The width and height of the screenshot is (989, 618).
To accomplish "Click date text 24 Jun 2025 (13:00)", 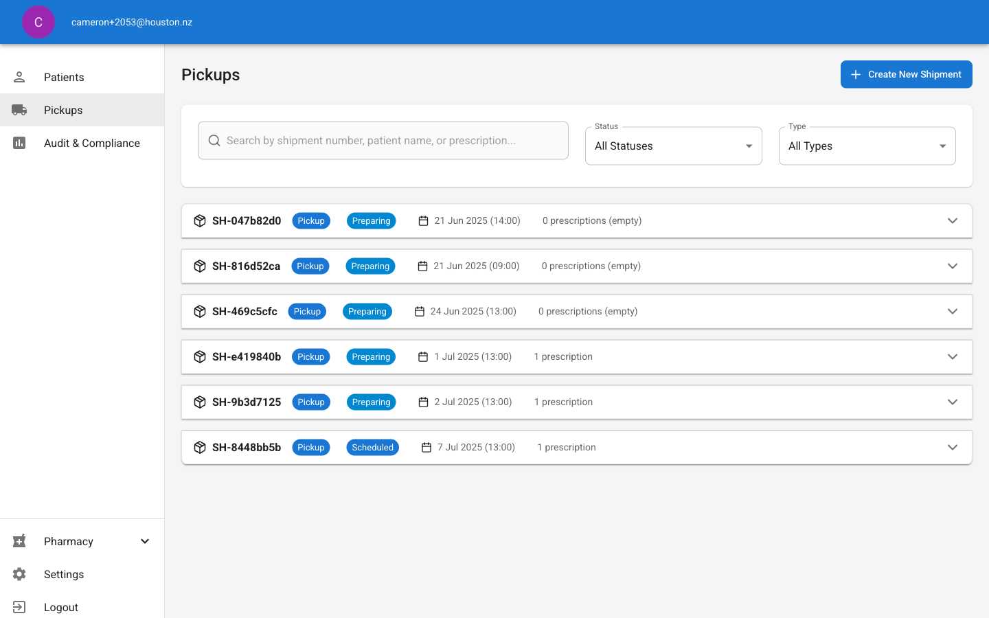I will click(x=473, y=311).
